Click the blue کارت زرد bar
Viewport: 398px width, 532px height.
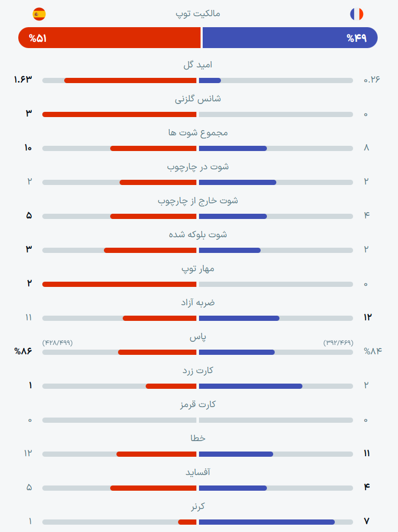click(251, 386)
